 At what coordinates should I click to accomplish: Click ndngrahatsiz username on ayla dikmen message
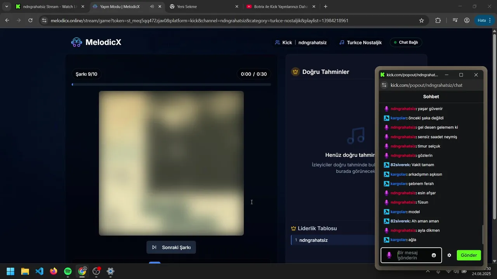(x=403, y=231)
